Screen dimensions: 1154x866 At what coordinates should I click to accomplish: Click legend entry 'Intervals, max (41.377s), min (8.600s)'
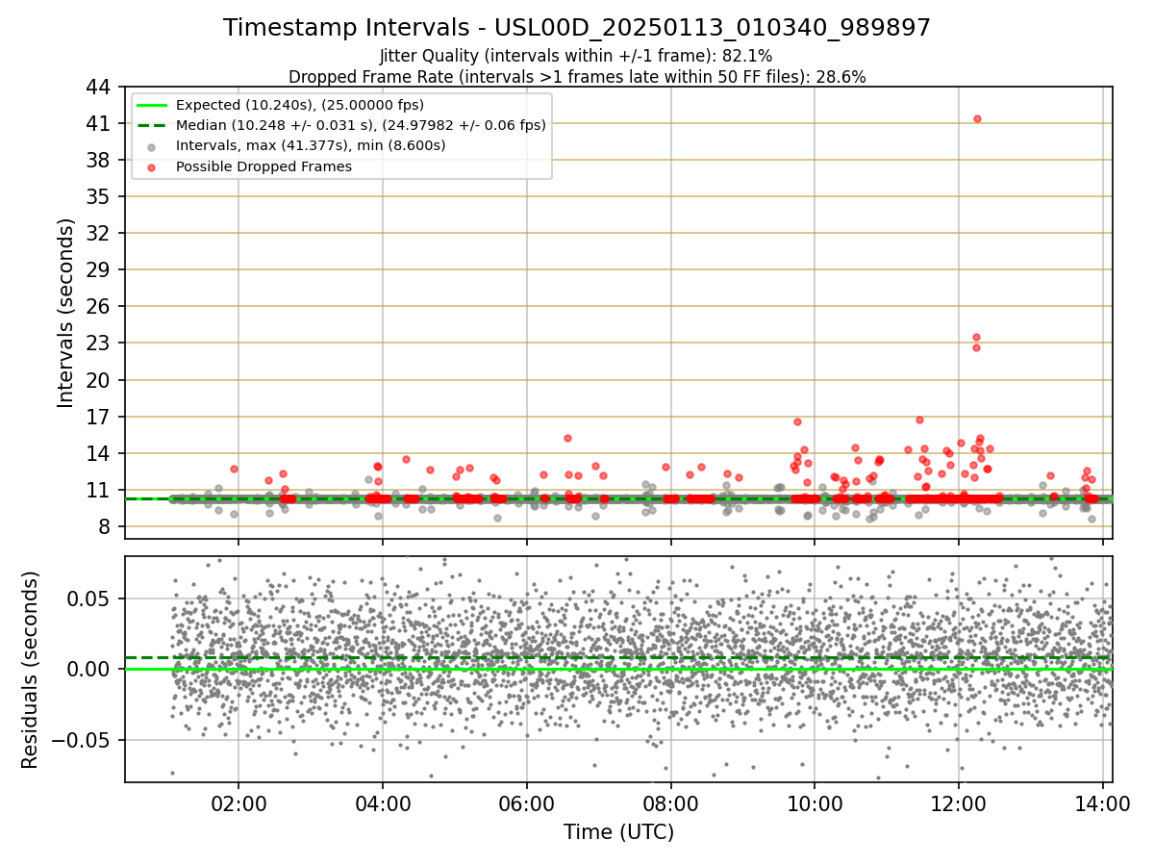click(x=311, y=145)
